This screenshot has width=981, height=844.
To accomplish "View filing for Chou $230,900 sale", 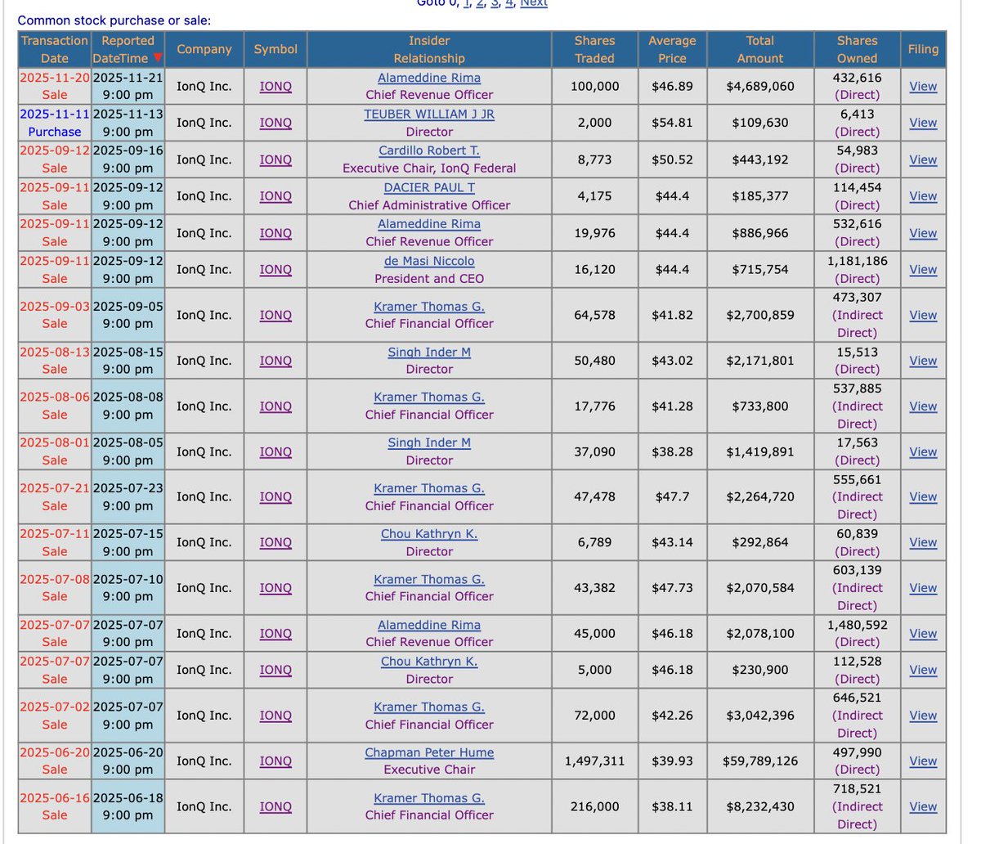I will click(x=923, y=670).
